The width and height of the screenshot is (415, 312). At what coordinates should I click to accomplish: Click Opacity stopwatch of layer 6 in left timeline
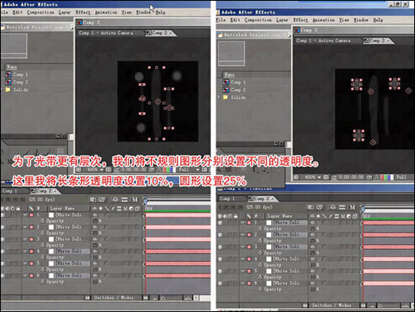click(x=42, y=282)
